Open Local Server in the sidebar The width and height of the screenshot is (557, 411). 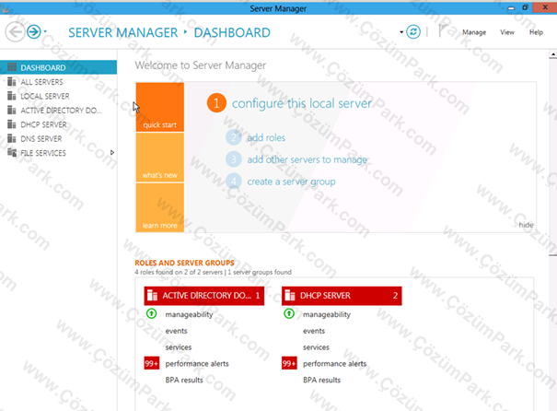point(58,96)
